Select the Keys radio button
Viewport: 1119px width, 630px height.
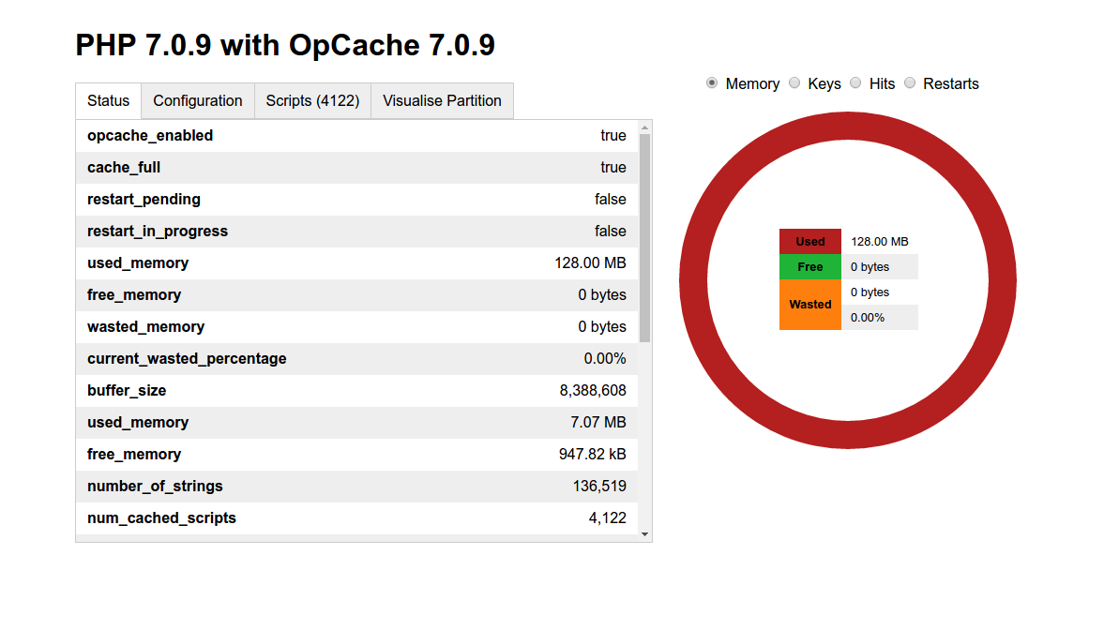point(794,83)
